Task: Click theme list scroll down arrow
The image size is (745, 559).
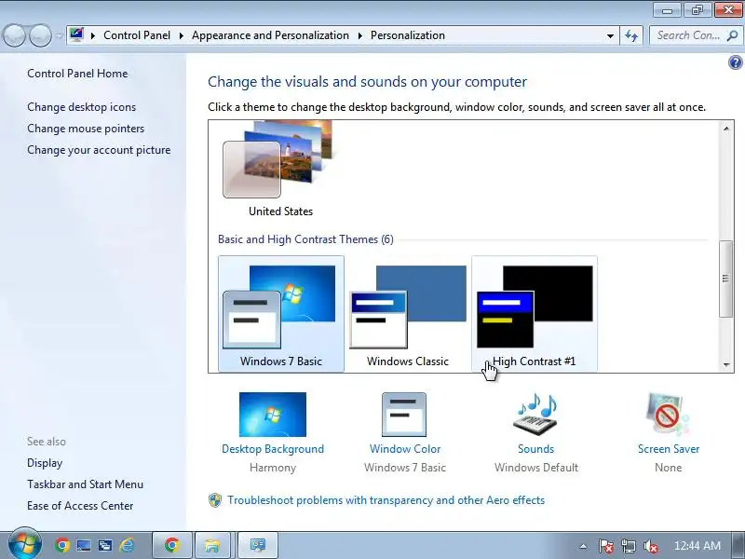Action: pyautogui.click(x=726, y=364)
